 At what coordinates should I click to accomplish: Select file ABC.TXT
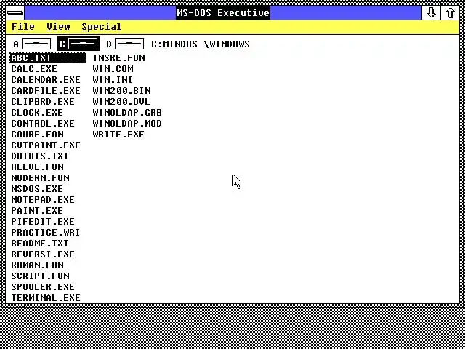click(x=48, y=58)
